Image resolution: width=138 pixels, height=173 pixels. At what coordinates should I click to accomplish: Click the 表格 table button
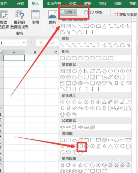[x=35, y=17]
